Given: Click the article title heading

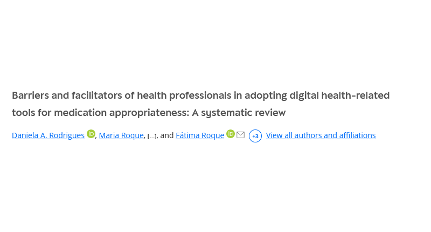Looking at the screenshot, I should click(200, 96).
